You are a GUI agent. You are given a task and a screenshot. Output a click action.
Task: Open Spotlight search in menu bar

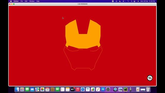pos(131,1)
